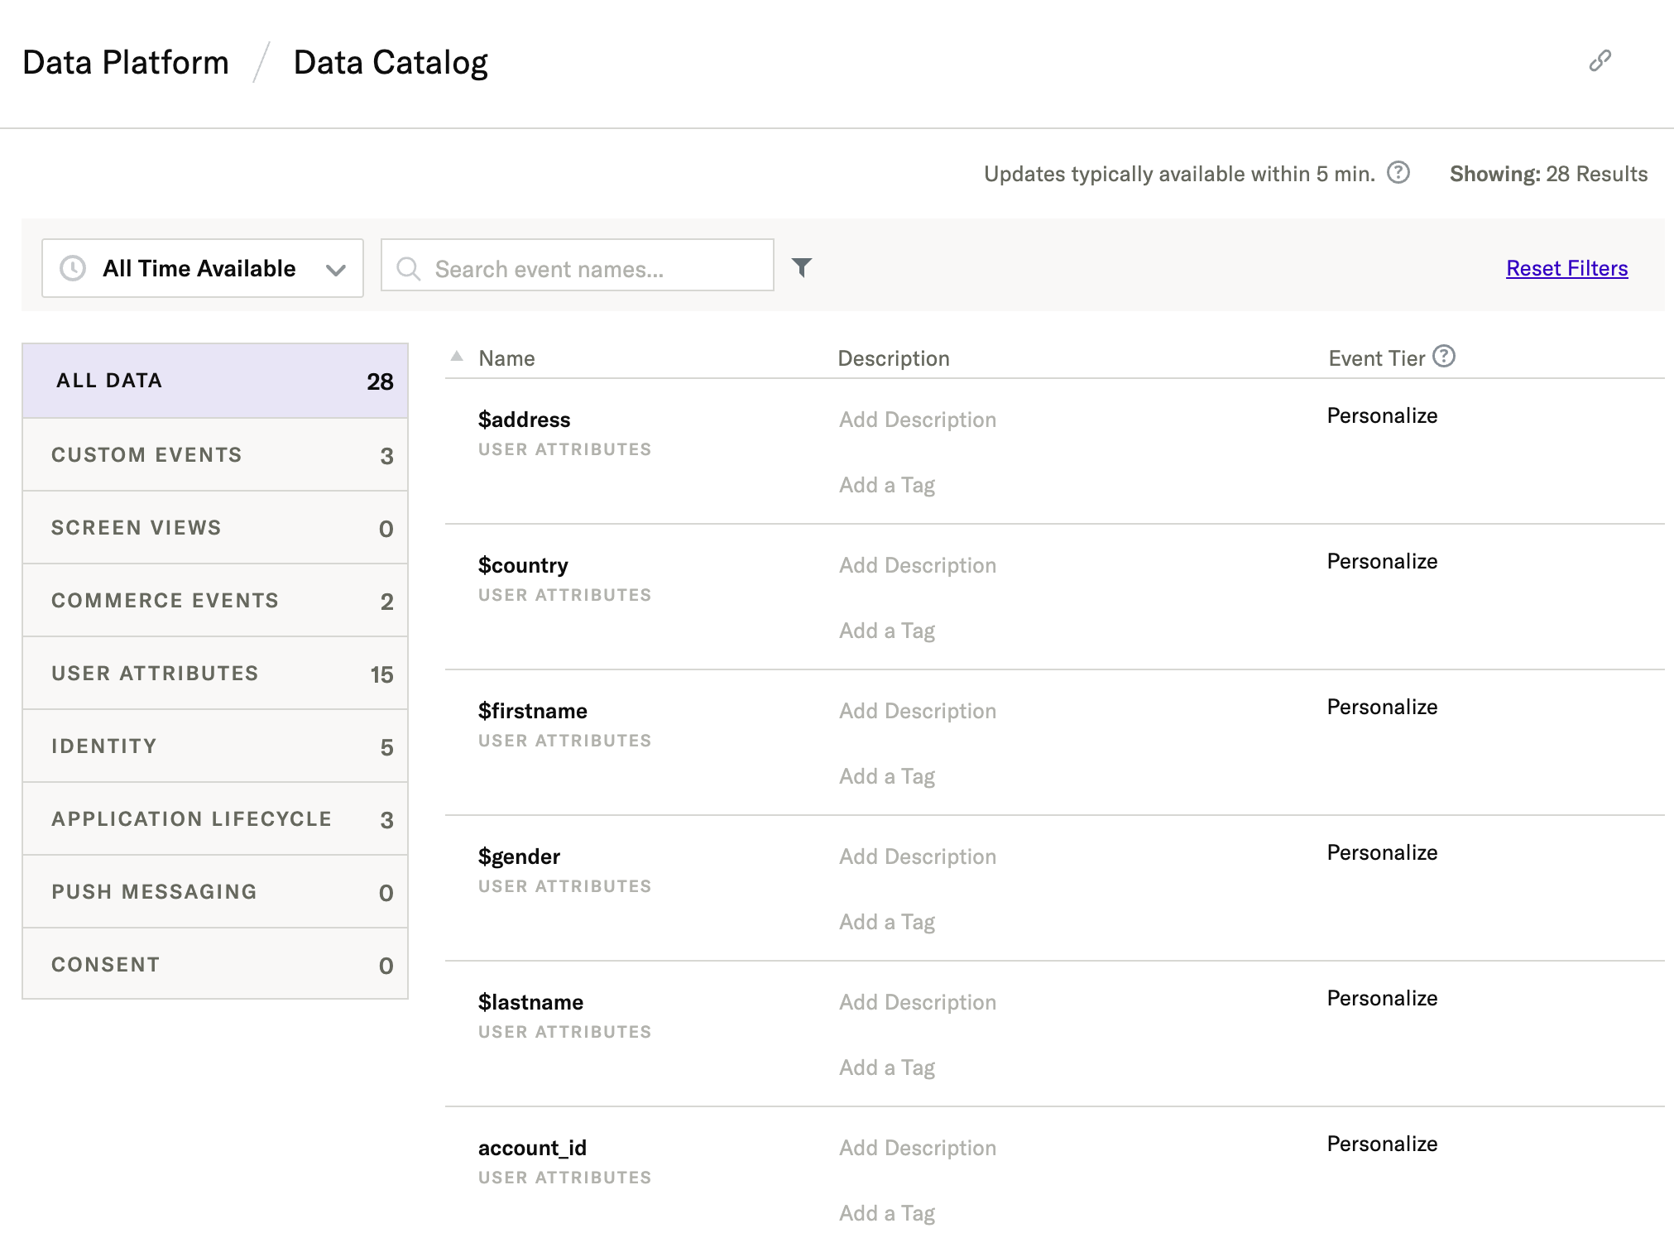Open the $country attribute
The height and width of the screenshot is (1233, 1674).
click(x=523, y=565)
